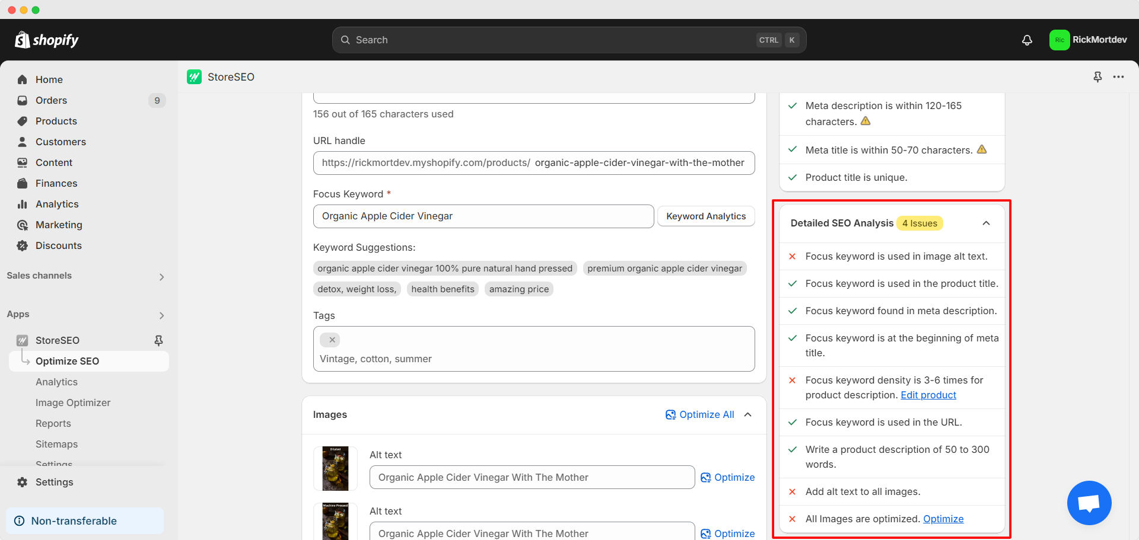The image size is (1139, 540).
Task: Click the top search bar
Action: tap(569, 40)
